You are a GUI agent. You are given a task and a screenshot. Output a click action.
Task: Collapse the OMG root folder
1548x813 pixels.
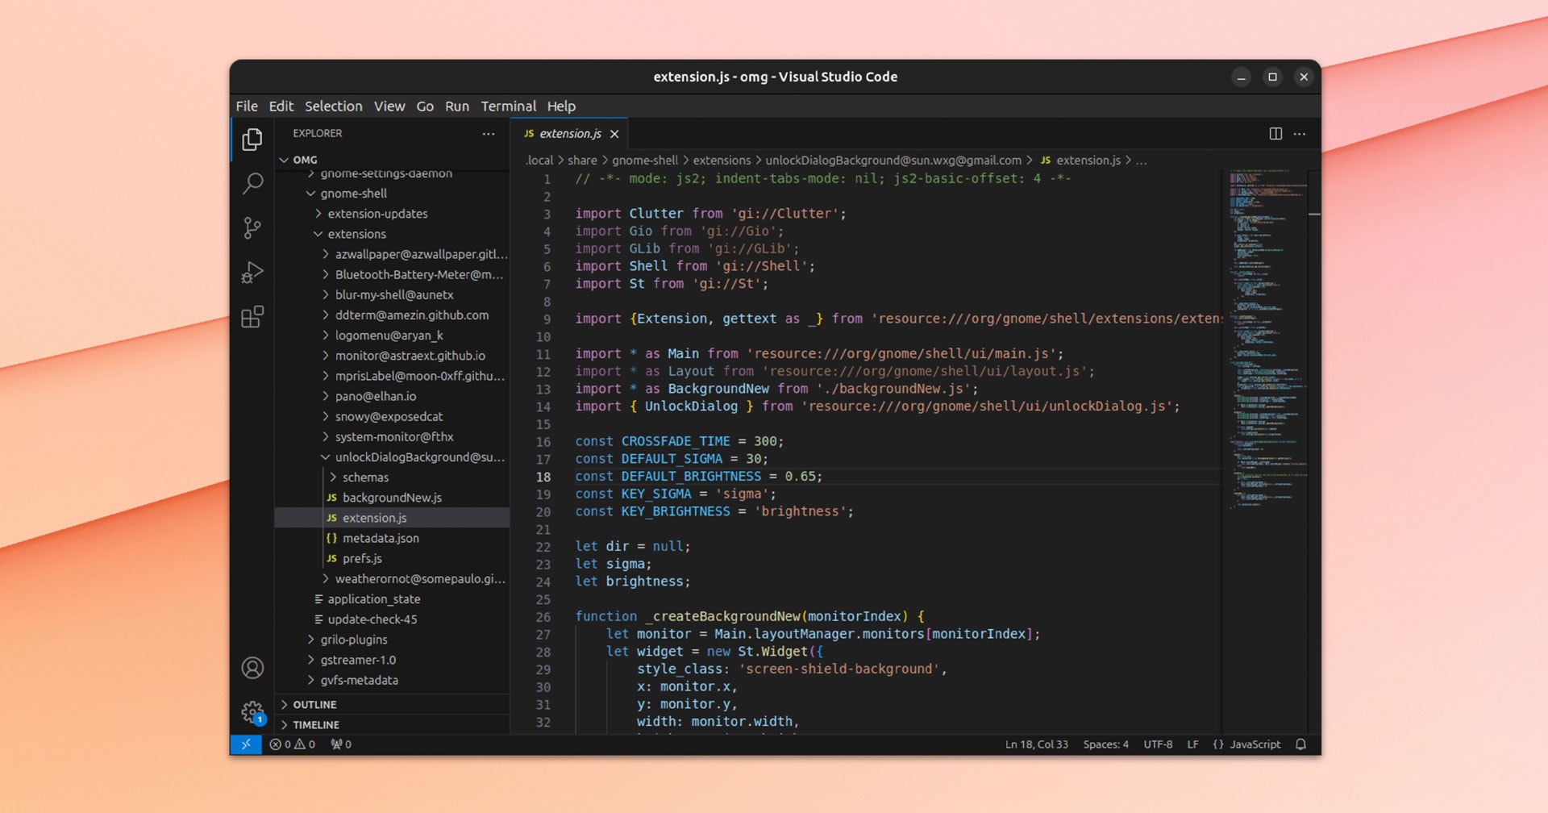pyautogui.click(x=392, y=160)
